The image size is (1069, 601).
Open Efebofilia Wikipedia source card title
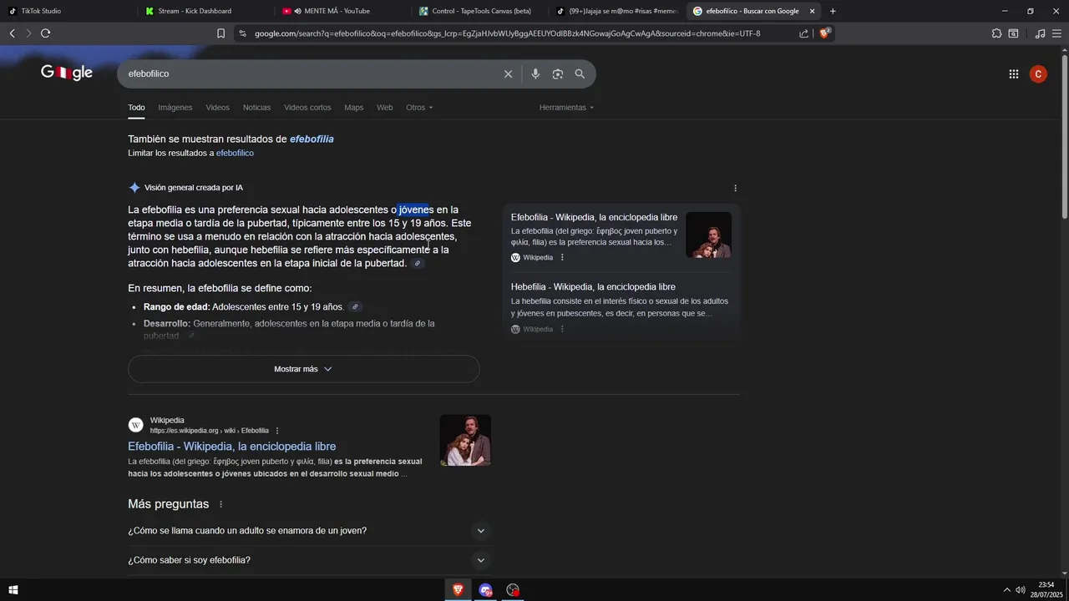(x=594, y=218)
